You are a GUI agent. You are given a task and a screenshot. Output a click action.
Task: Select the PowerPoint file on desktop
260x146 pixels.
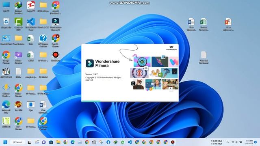[x=228, y=24]
